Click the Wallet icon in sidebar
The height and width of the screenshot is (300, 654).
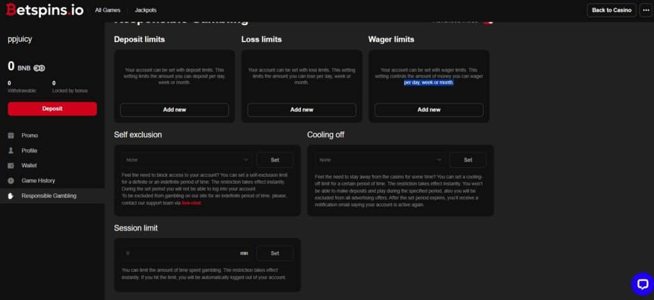10,165
